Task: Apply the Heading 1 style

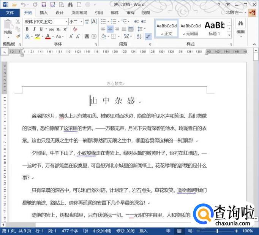Action: (214, 28)
